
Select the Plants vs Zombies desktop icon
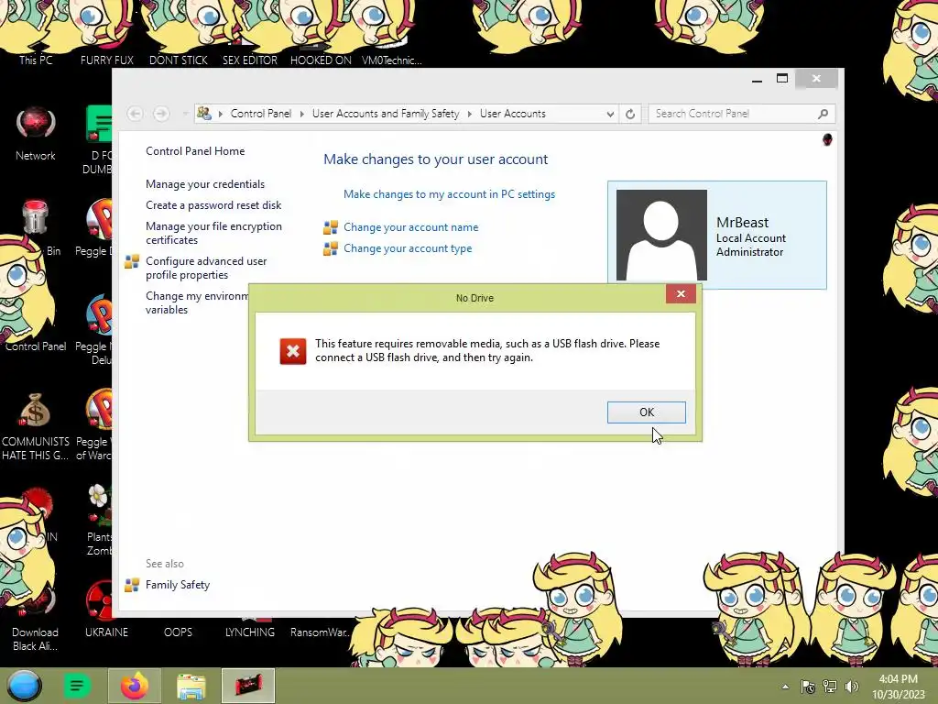(x=99, y=519)
